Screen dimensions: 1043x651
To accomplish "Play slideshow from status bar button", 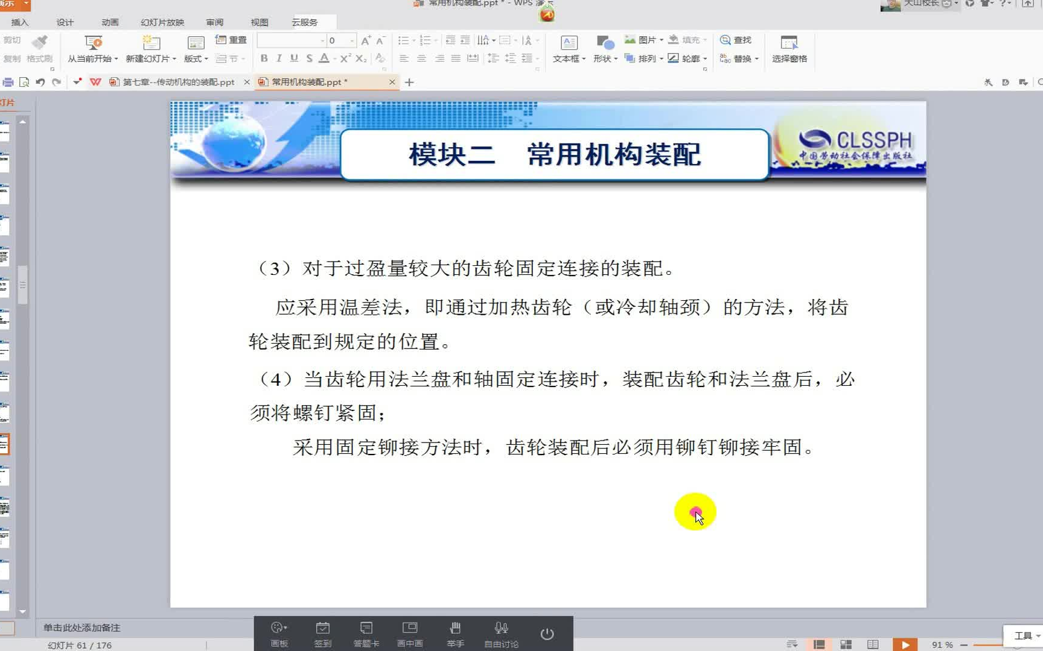I will [x=905, y=644].
